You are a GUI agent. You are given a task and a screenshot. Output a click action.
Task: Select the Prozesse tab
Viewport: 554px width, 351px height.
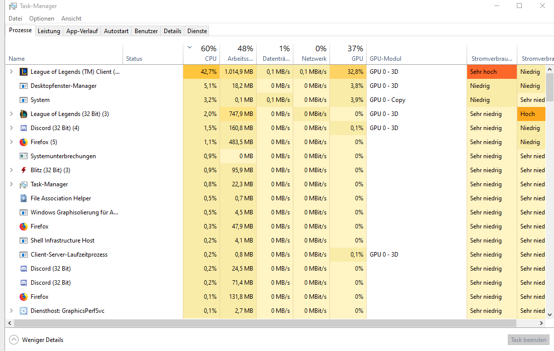tap(20, 30)
